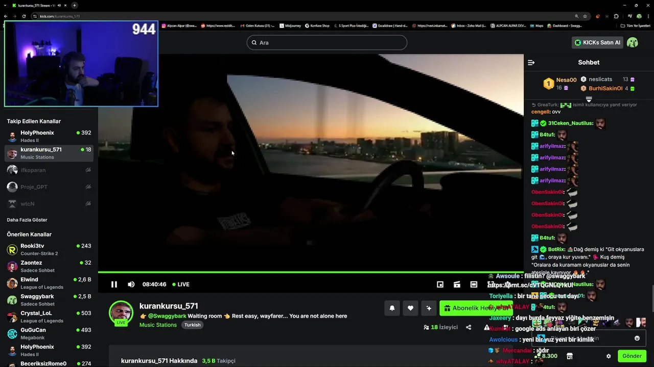Viewport: 654px width, 367px height.
Task: Open Chrome extensions puzzle icon
Action: coord(616,16)
